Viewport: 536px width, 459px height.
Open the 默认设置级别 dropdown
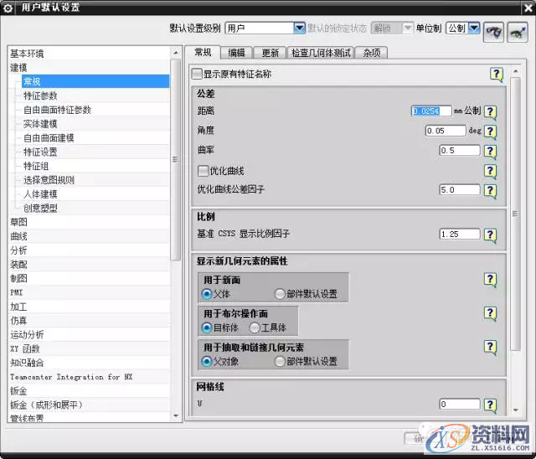299,28
